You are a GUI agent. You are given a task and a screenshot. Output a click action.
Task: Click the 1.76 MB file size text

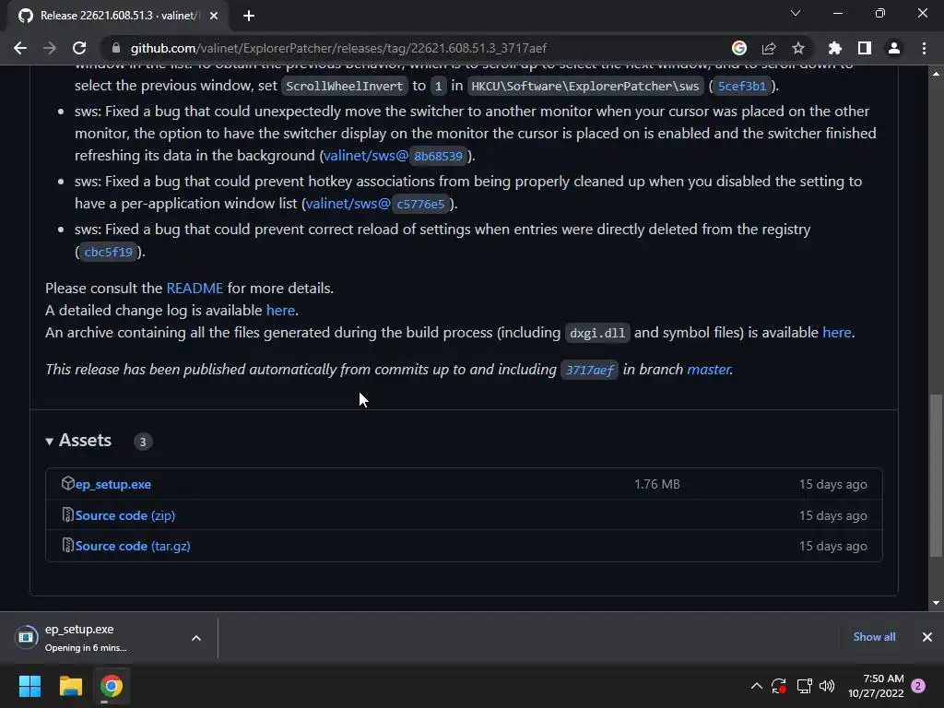tap(656, 484)
